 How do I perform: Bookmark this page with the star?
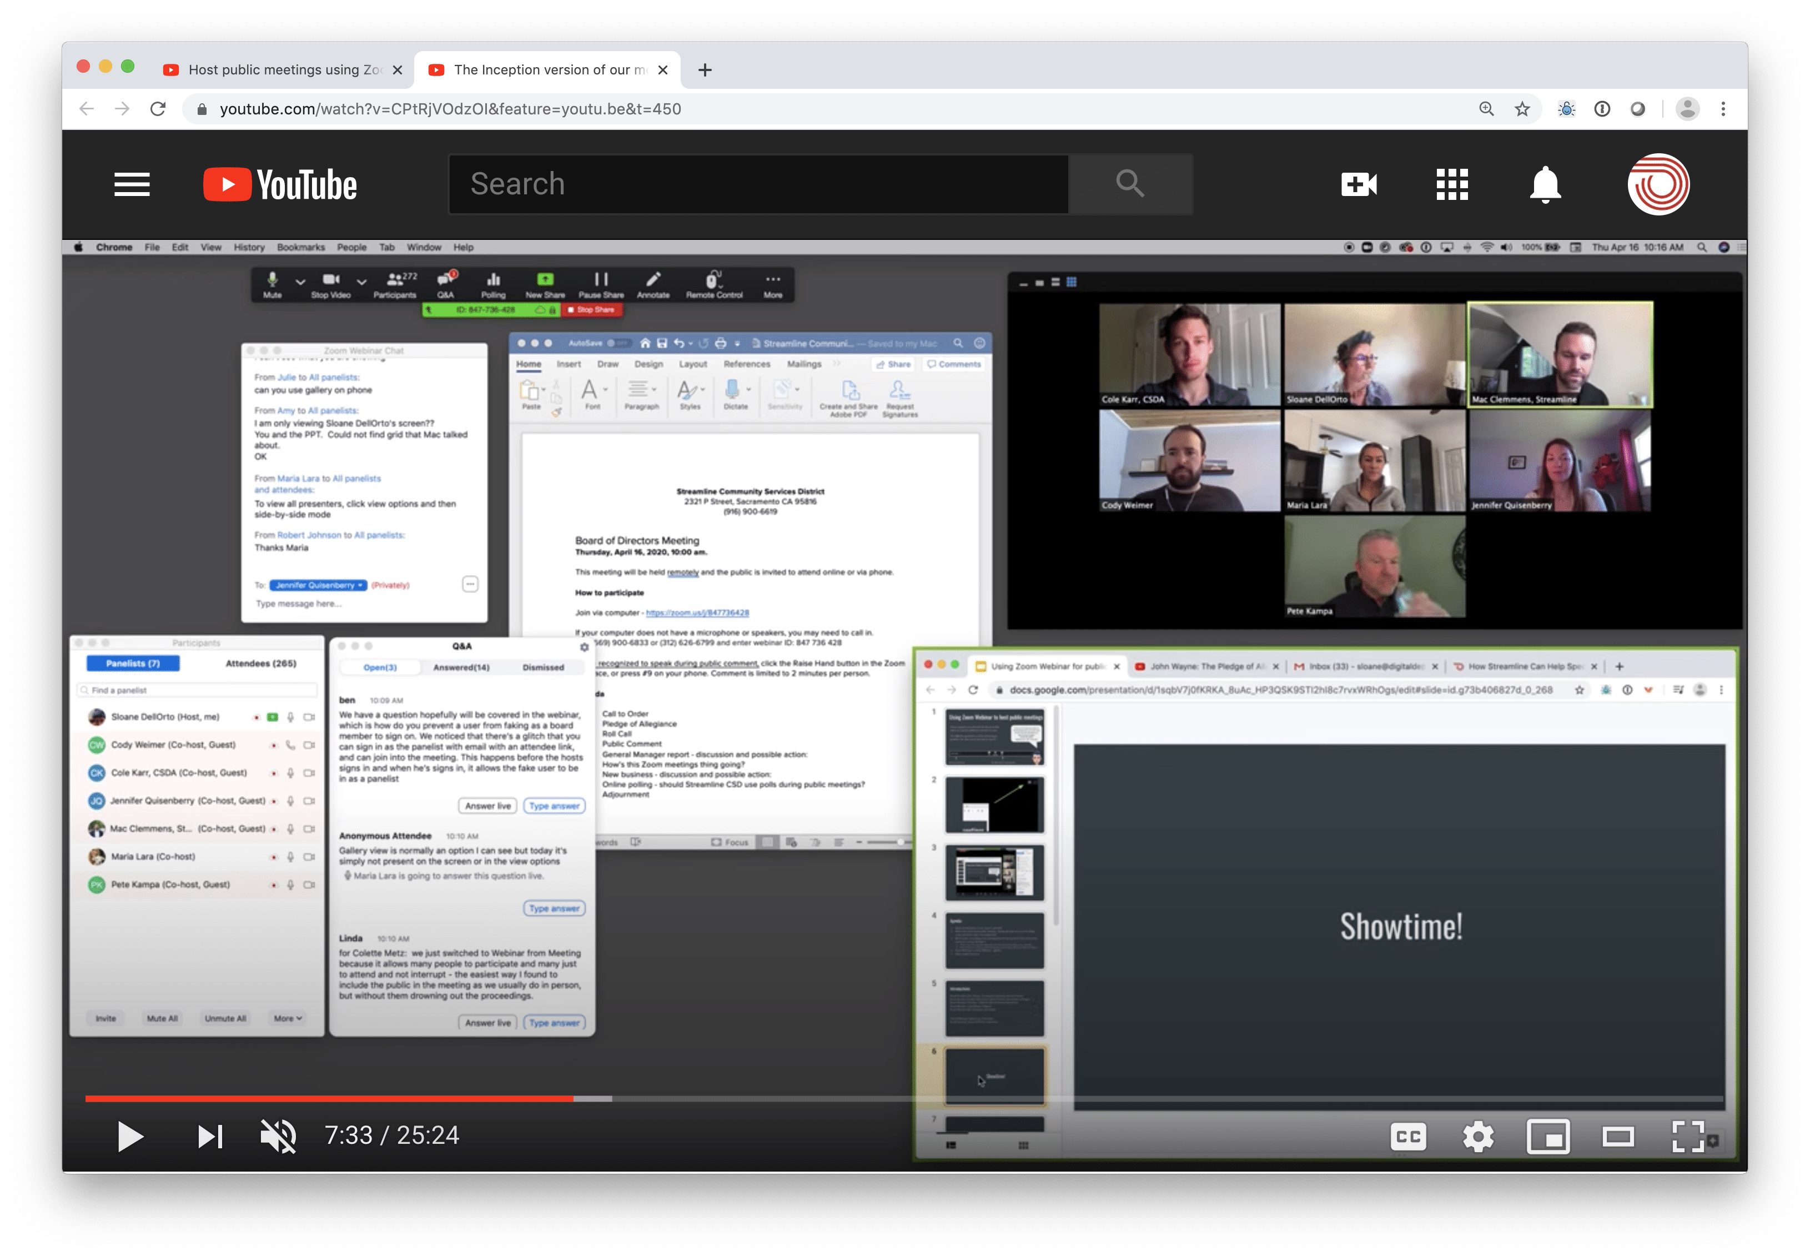(1522, 109)
